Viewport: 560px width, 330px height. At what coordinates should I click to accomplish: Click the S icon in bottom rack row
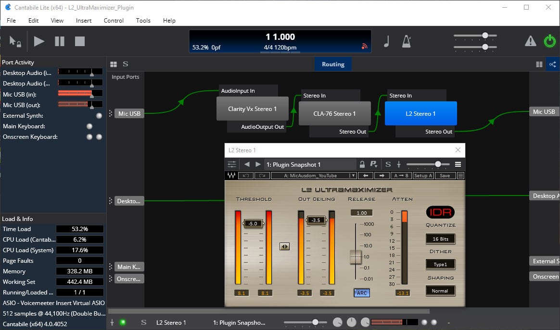pyautogui.click(x=143, y=322)
